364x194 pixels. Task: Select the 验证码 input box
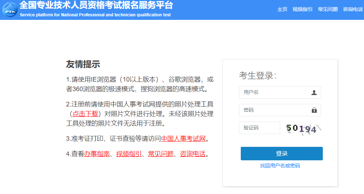(259, 128)
